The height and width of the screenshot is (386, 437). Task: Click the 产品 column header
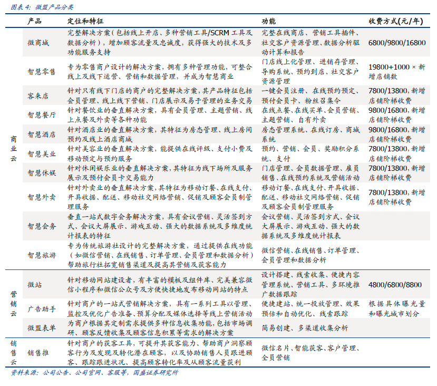point(35,21)
